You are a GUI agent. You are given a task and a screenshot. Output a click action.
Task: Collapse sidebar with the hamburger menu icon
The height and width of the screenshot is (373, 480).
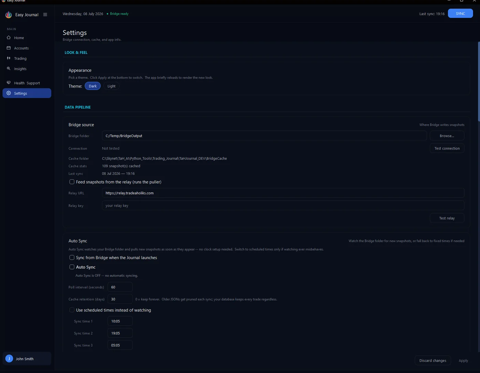[45, 15]
